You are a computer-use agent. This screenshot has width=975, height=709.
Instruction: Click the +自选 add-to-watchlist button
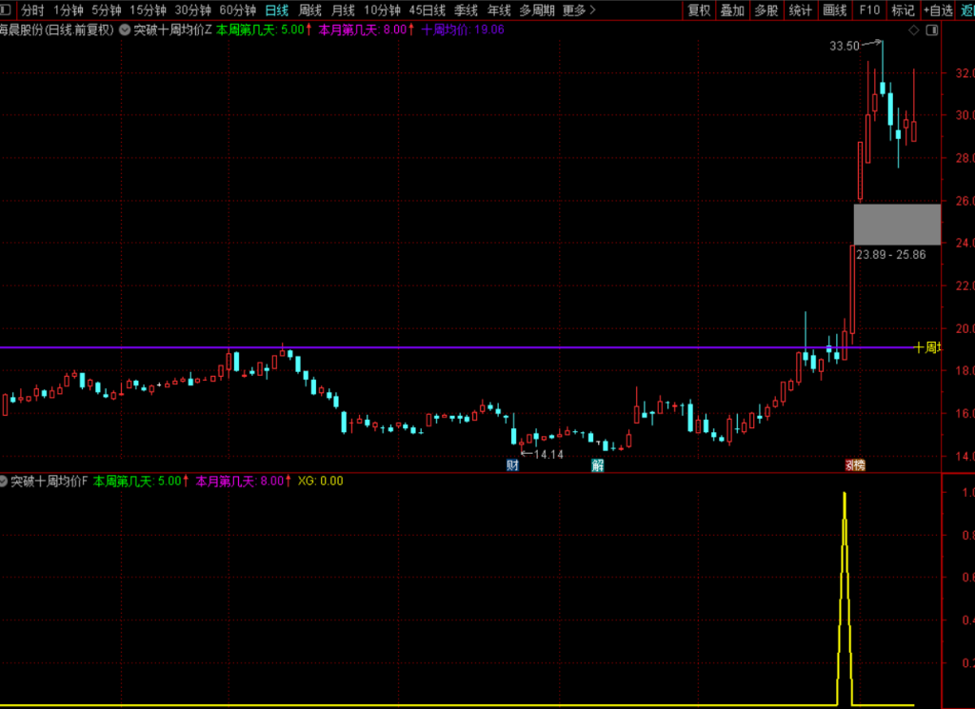point(938,10)
